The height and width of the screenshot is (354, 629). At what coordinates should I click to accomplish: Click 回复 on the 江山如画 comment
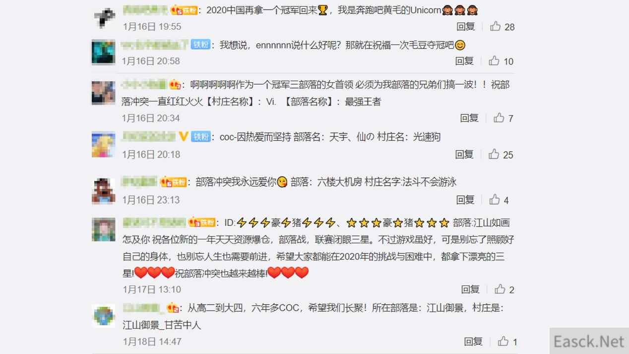click(470, 289)
